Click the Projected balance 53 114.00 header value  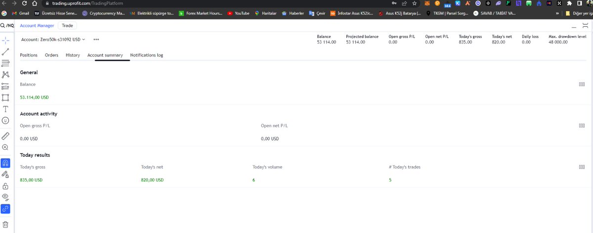tap(355, 43)
